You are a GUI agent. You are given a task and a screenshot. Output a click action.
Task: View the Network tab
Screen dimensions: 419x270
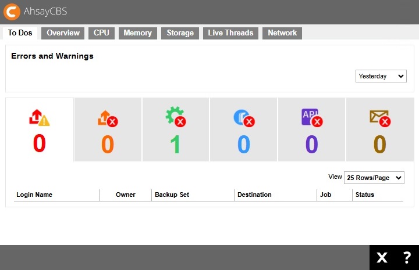(x=282, y=33)
